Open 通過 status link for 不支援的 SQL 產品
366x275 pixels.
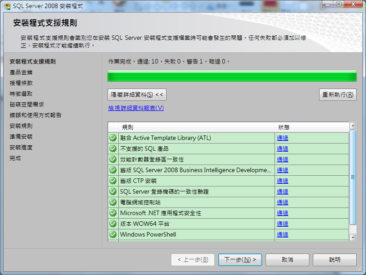coord(283,149)
